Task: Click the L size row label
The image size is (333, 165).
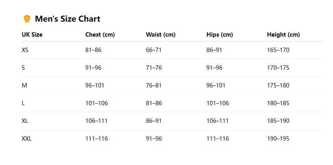Action: [23, 103]
